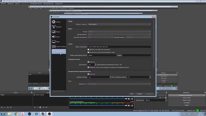Remove source with Sources minus icon

coord(37,107)
